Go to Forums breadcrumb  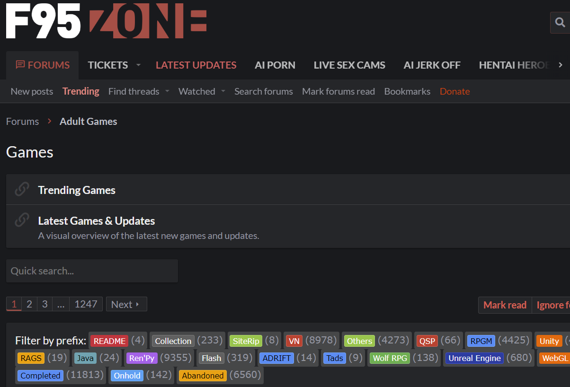[22, 121]
